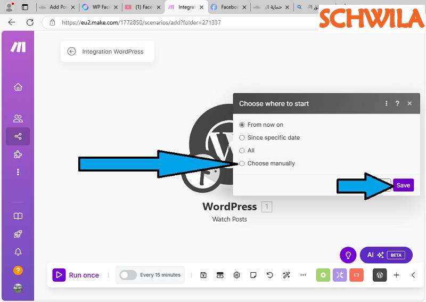The height and width of the screenshot is (302, 426).
Task: Open Scenario settings gear icon
Action: coord(236,275)
